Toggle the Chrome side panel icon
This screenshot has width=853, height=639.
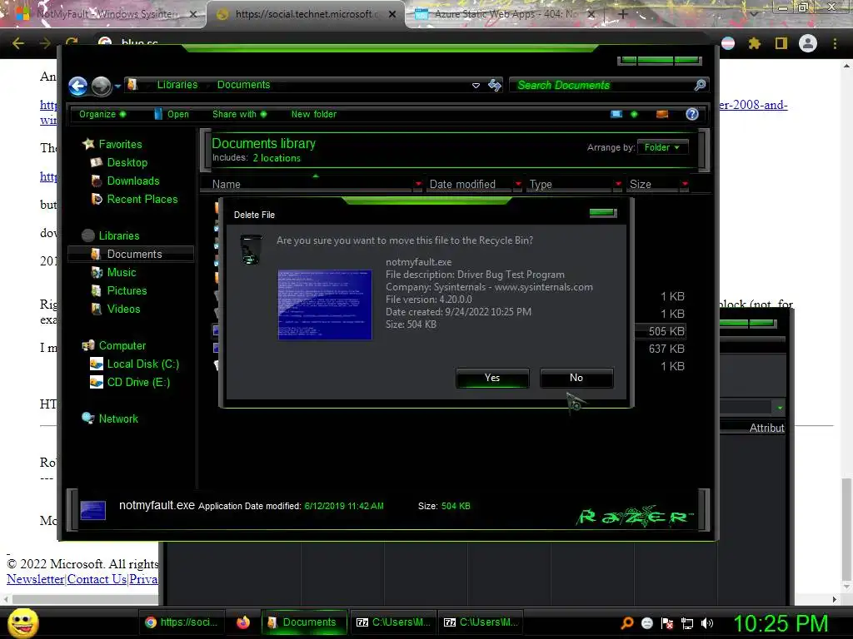click(x=781, y=43)
